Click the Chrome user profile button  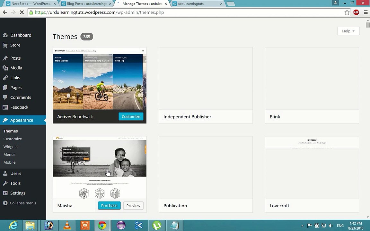pos(335,3)
